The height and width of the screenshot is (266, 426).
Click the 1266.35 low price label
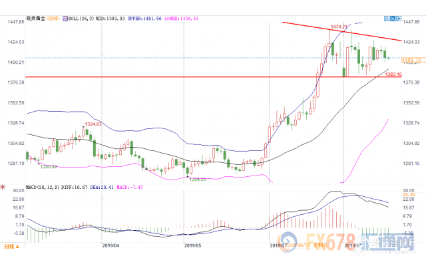click(198, 180)
